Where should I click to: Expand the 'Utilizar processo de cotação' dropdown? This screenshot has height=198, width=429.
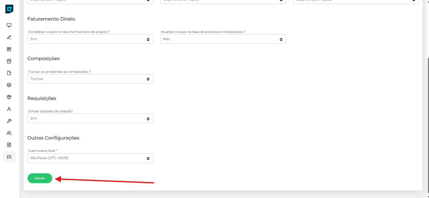90,119
